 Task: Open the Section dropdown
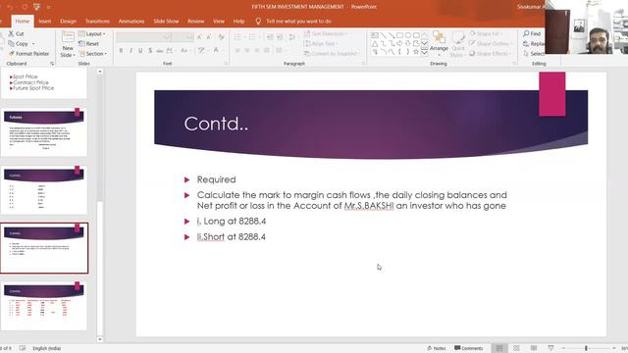click(x=93, y=54)
